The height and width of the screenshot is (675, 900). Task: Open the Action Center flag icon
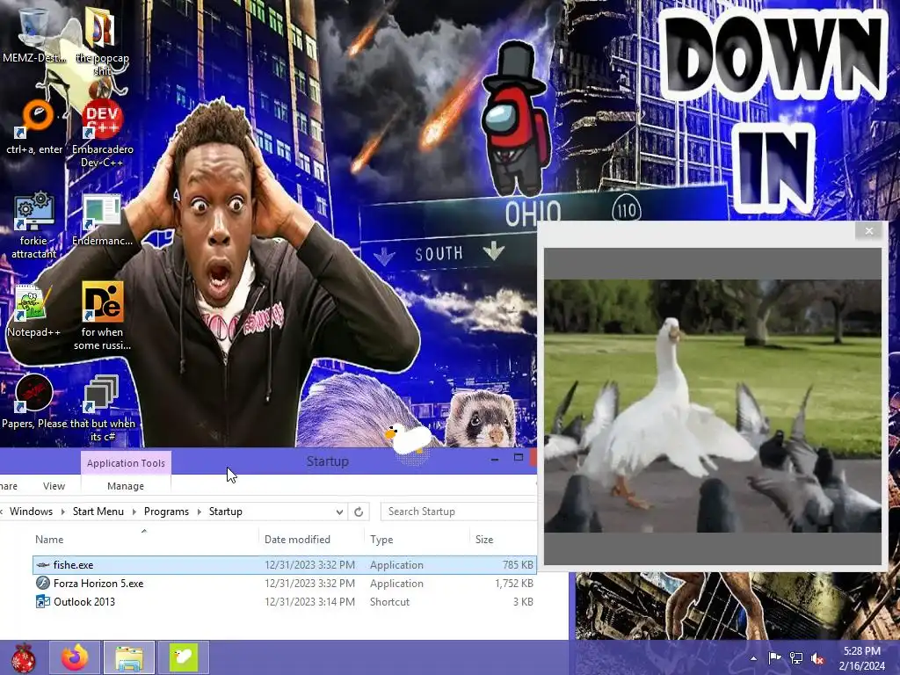click(x=774, y=658)
